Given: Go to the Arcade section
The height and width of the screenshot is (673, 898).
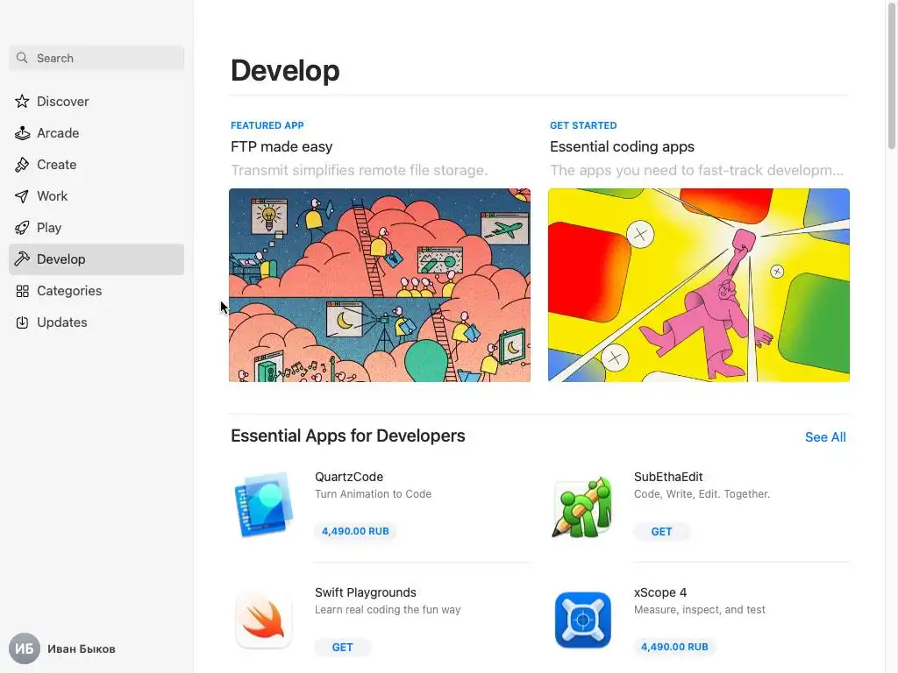Looking at the screenshot, I should click(x=96, y=133).
